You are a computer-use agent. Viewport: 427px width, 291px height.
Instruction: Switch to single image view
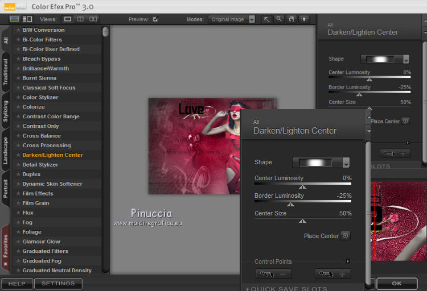(x=68, y=19)
